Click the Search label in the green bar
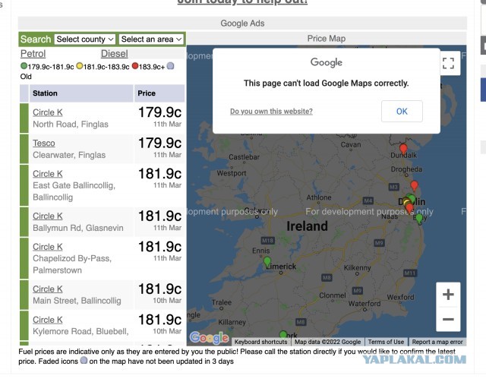This screenshot has height=382, width=486. tap(36, 39)
